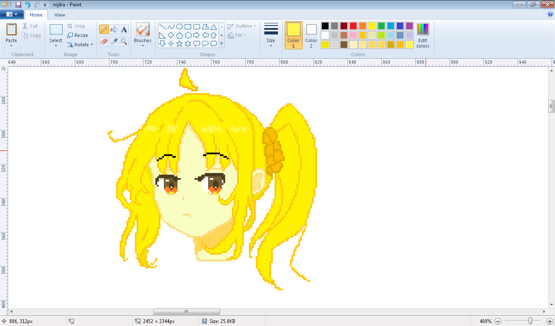Pick the red color swatch
Image resolution: width=555 pixels, height=326 pixels.
(353, 26)
